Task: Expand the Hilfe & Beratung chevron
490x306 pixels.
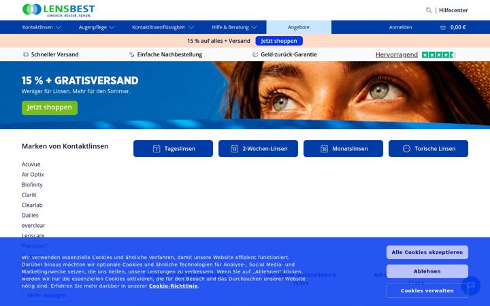Action: point(254,27)
